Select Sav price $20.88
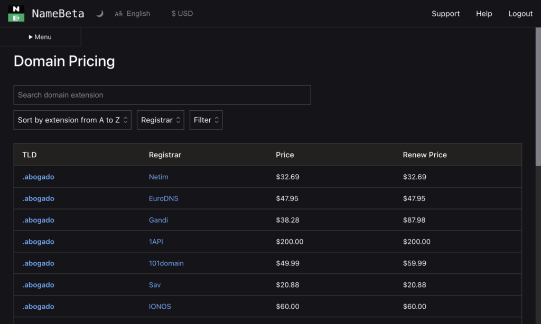Screen dimensions: 541x324 tap(288, 285)
